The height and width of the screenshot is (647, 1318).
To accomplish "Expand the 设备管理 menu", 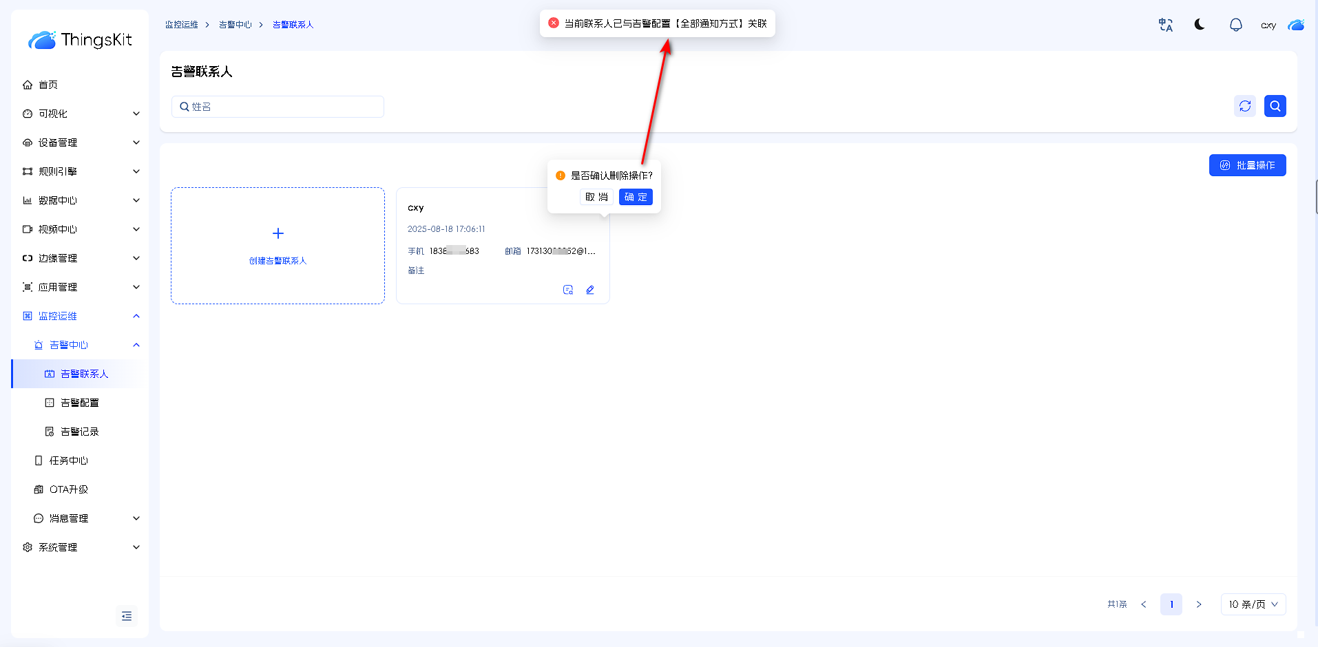I will click(x=80, y=142).
